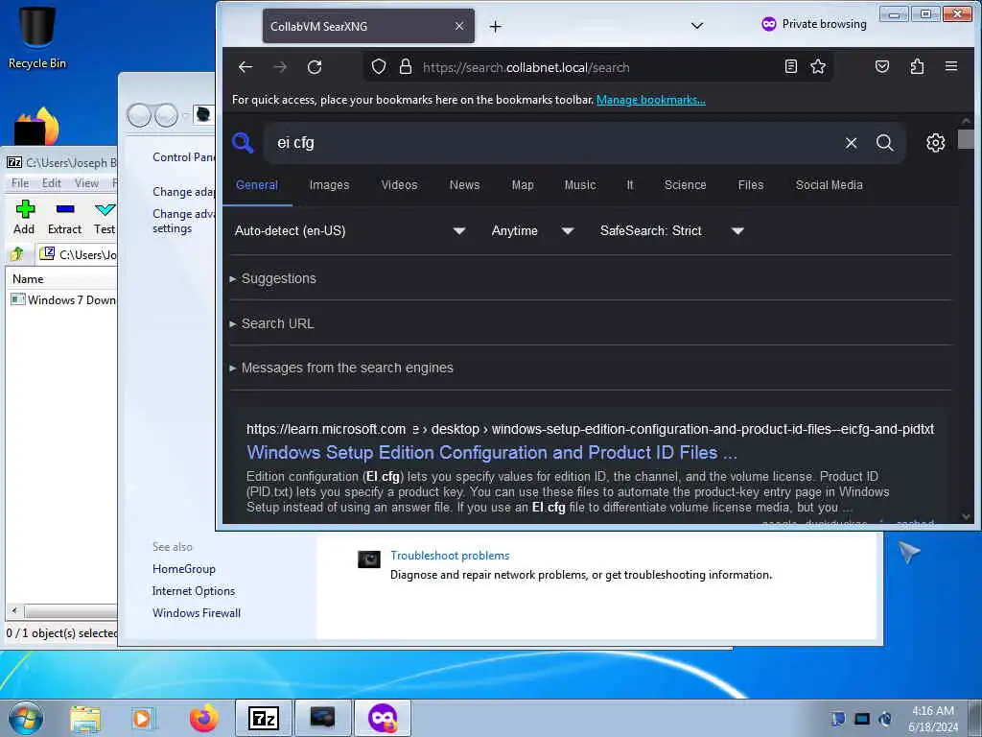Open a new browser tab
Viewport: 982px width, 737px height.
(x=496, y=26)
